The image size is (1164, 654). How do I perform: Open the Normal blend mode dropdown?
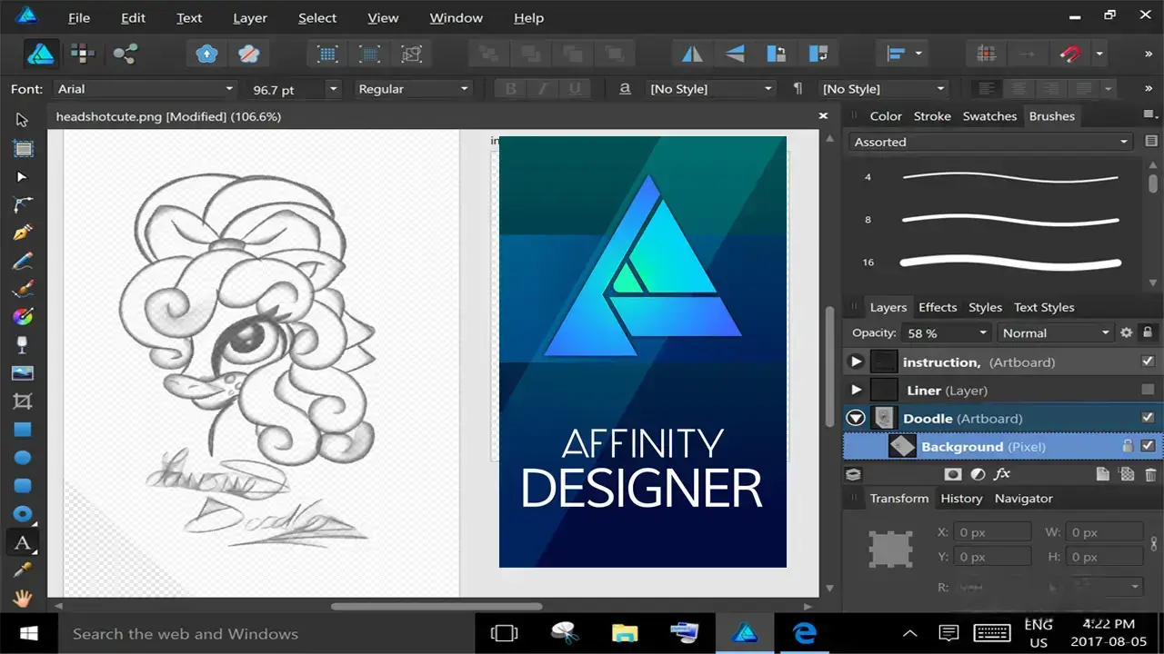[1055, 332]
